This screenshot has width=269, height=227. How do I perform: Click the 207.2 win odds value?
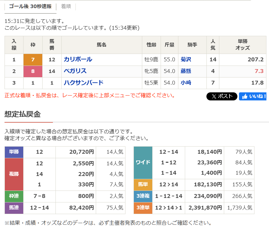coord(256,59)
